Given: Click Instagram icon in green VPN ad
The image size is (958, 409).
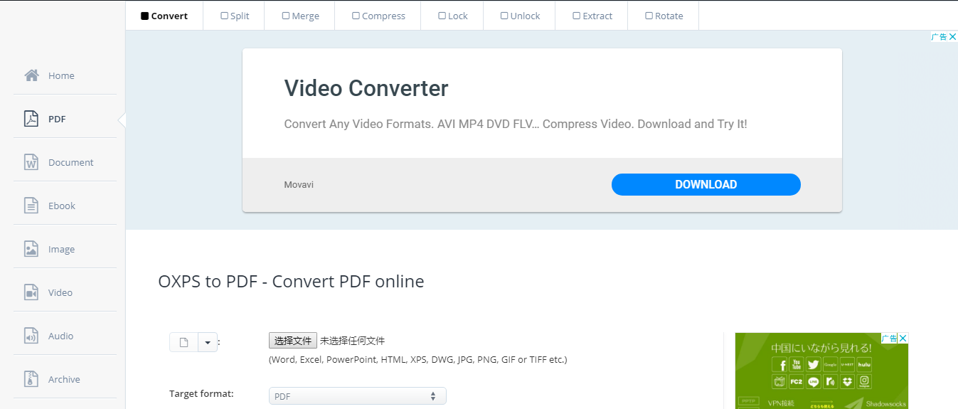Looking at the screenshot, I should [x=864, y=381].
